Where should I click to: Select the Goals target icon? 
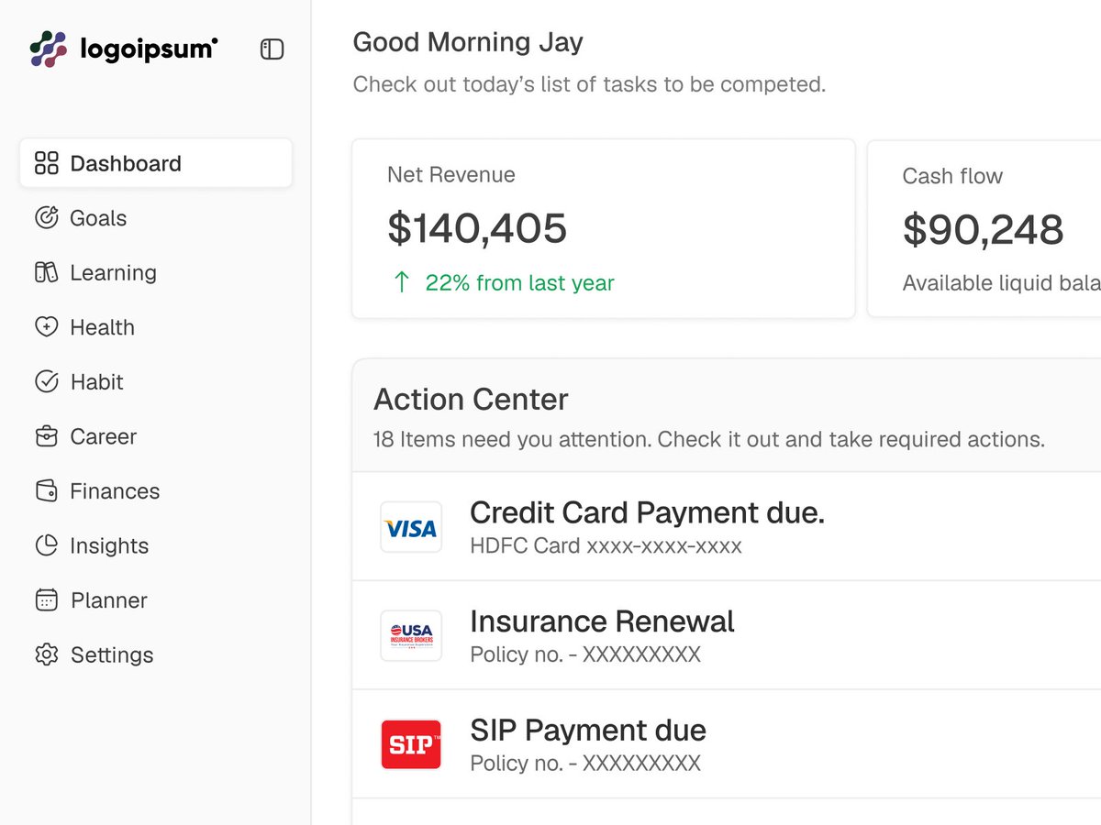point(46,218)
